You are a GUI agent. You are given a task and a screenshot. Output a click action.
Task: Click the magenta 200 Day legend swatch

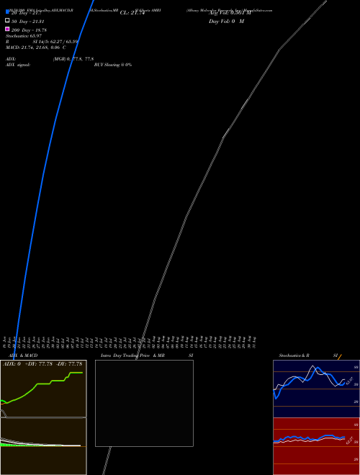7,29
